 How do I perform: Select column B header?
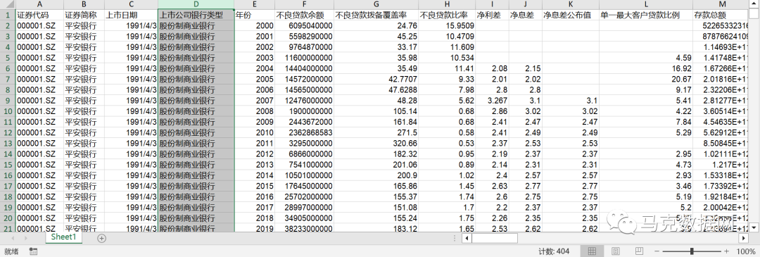point(84,4)
